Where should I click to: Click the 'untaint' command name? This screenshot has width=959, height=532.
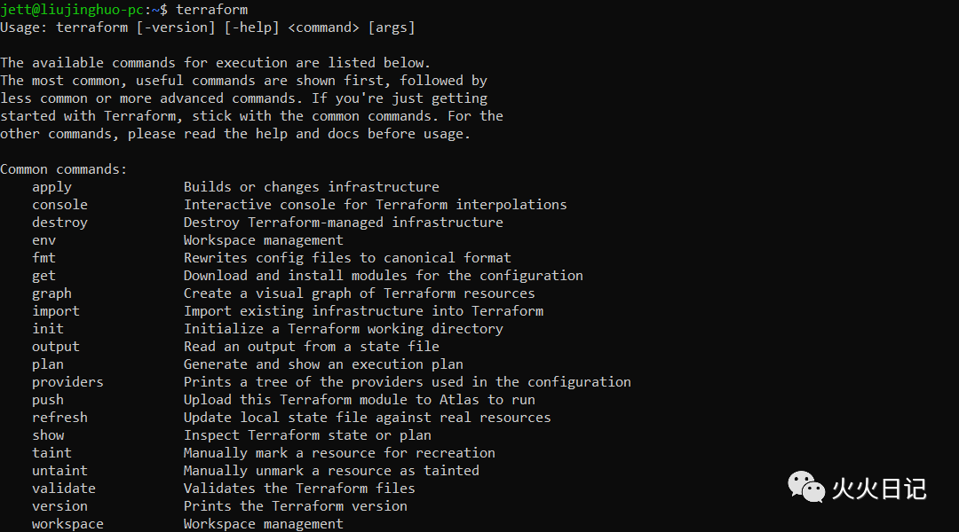point(59,471)
